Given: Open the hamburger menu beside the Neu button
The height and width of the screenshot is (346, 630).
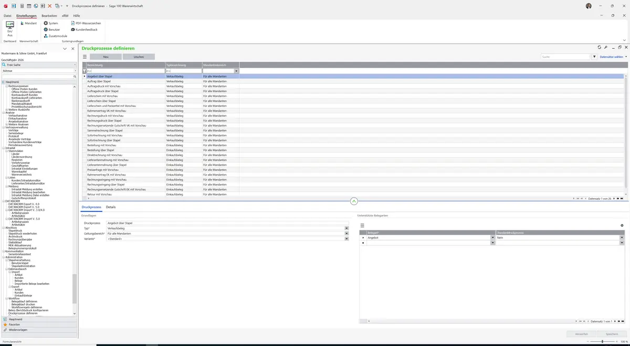Looking at the screenshot, I should click(x=85, y=57).
